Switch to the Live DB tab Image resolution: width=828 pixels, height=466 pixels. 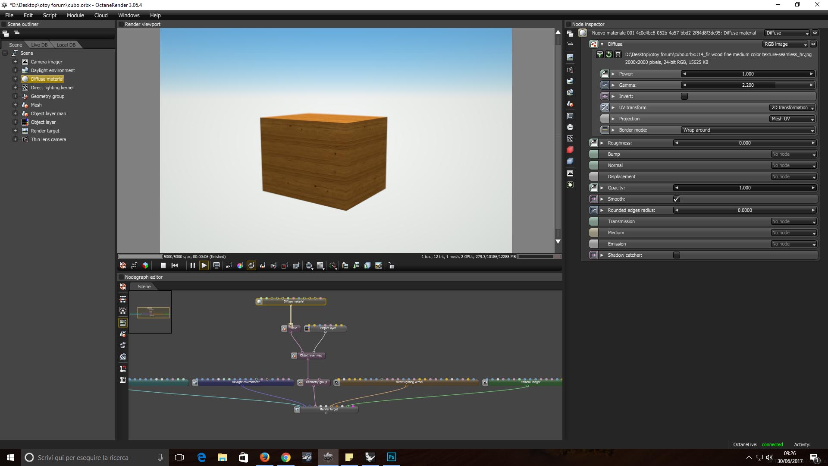tap(39, 45)
